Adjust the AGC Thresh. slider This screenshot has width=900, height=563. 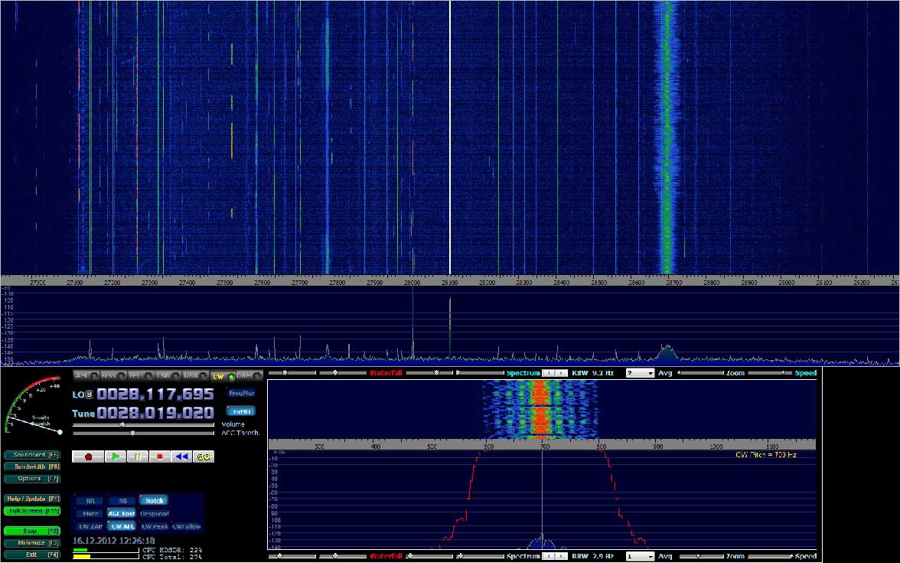point(144,434)
